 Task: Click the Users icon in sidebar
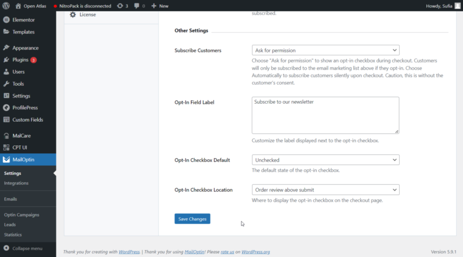tap(6, 72)
